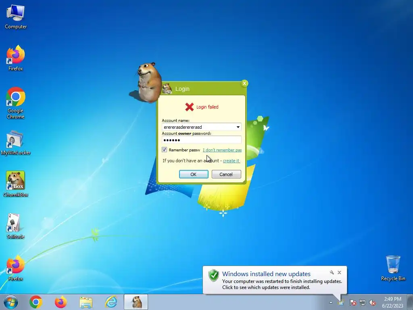Click the "create it" account link
413x310 pixels.
pos(231,161)
